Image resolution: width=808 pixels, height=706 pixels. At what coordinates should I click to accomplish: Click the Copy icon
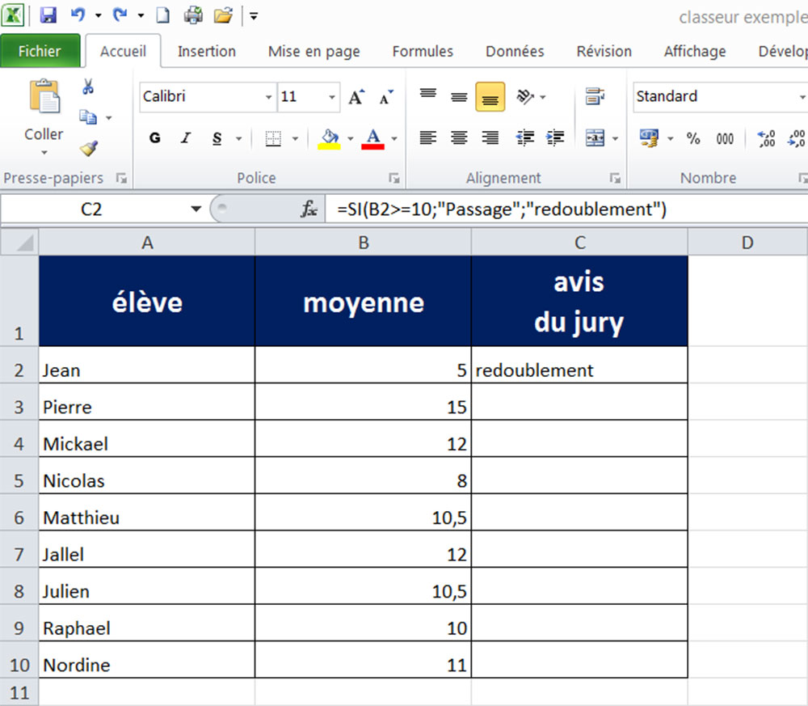coord(88,117)
